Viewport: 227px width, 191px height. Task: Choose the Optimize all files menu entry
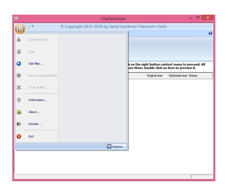[x=39, y=40]
